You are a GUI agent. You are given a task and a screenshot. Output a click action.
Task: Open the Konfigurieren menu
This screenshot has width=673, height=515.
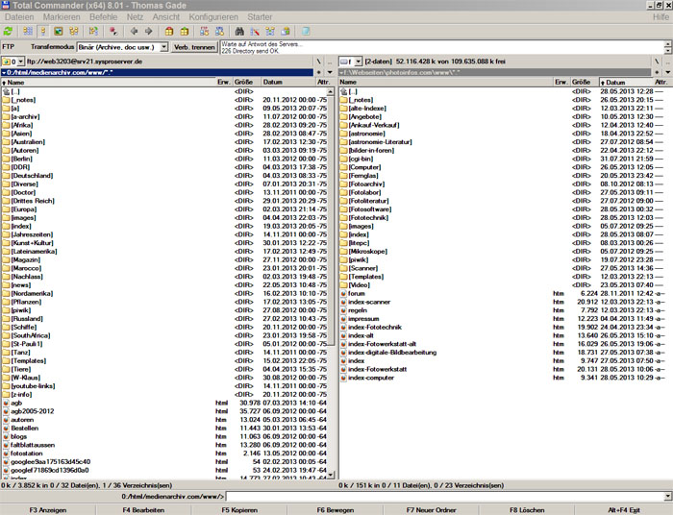[213, 17]
